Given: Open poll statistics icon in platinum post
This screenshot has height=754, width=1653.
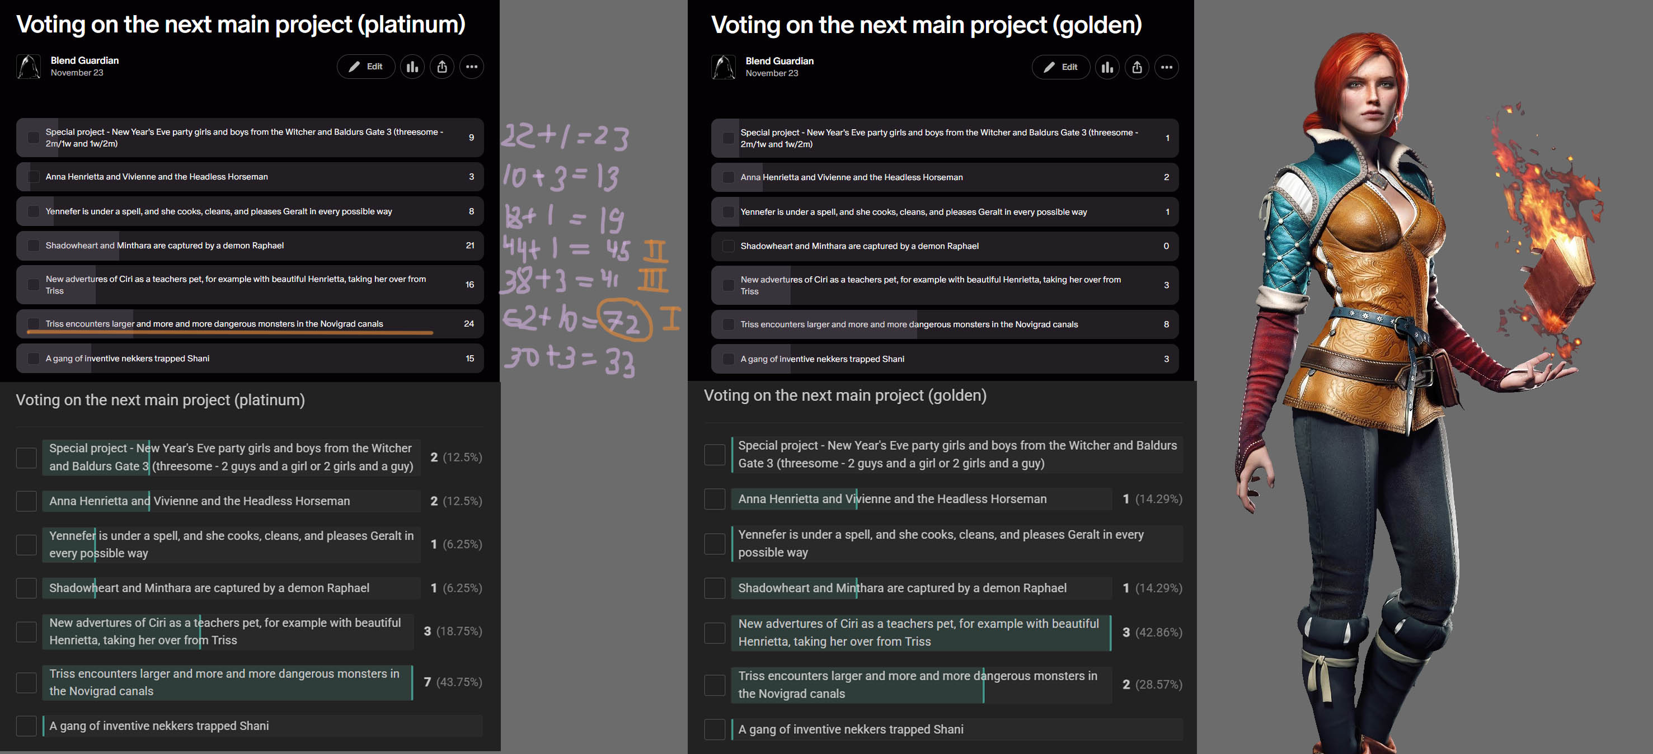Looking at the screenshot, I should (412, 67).
